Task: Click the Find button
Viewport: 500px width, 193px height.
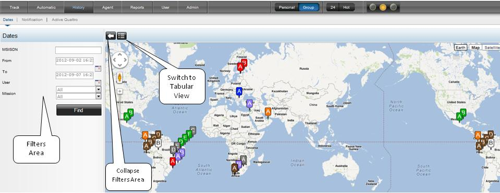Action: (x=79, y=110)
